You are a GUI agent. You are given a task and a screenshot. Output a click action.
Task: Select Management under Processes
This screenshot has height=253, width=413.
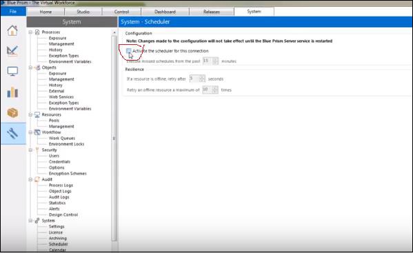point(61,43)
